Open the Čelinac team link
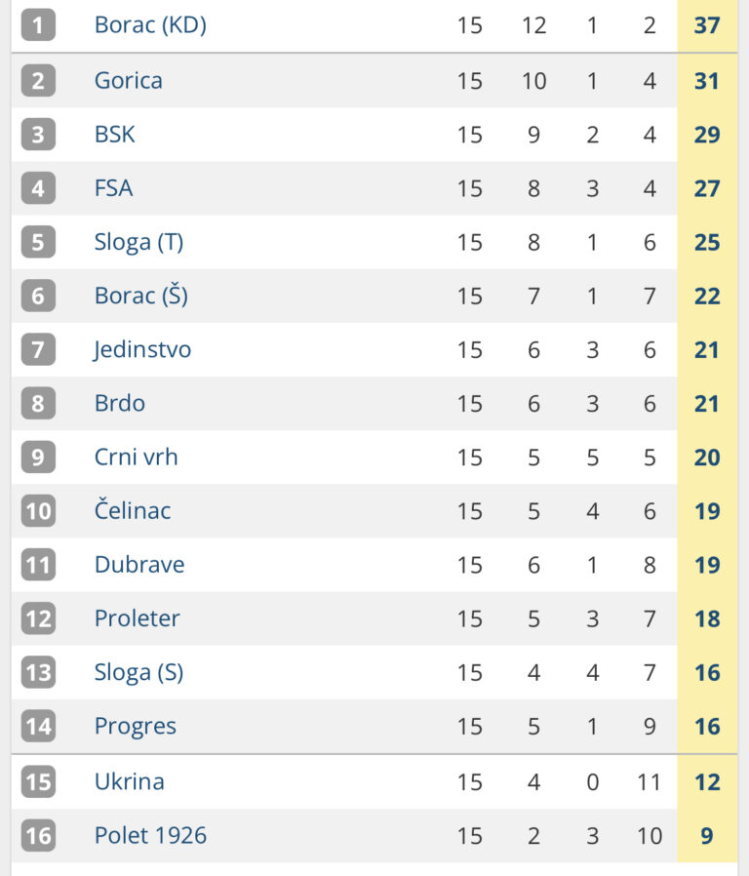This screenshot has height=876, width=749. pos(133,510)
